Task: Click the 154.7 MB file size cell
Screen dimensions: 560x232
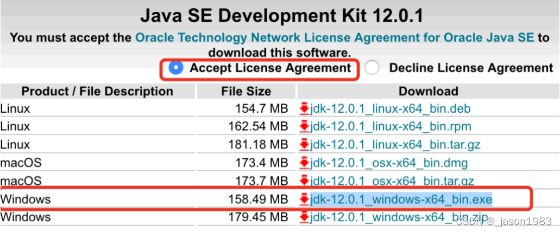Action: coord(261,109)
